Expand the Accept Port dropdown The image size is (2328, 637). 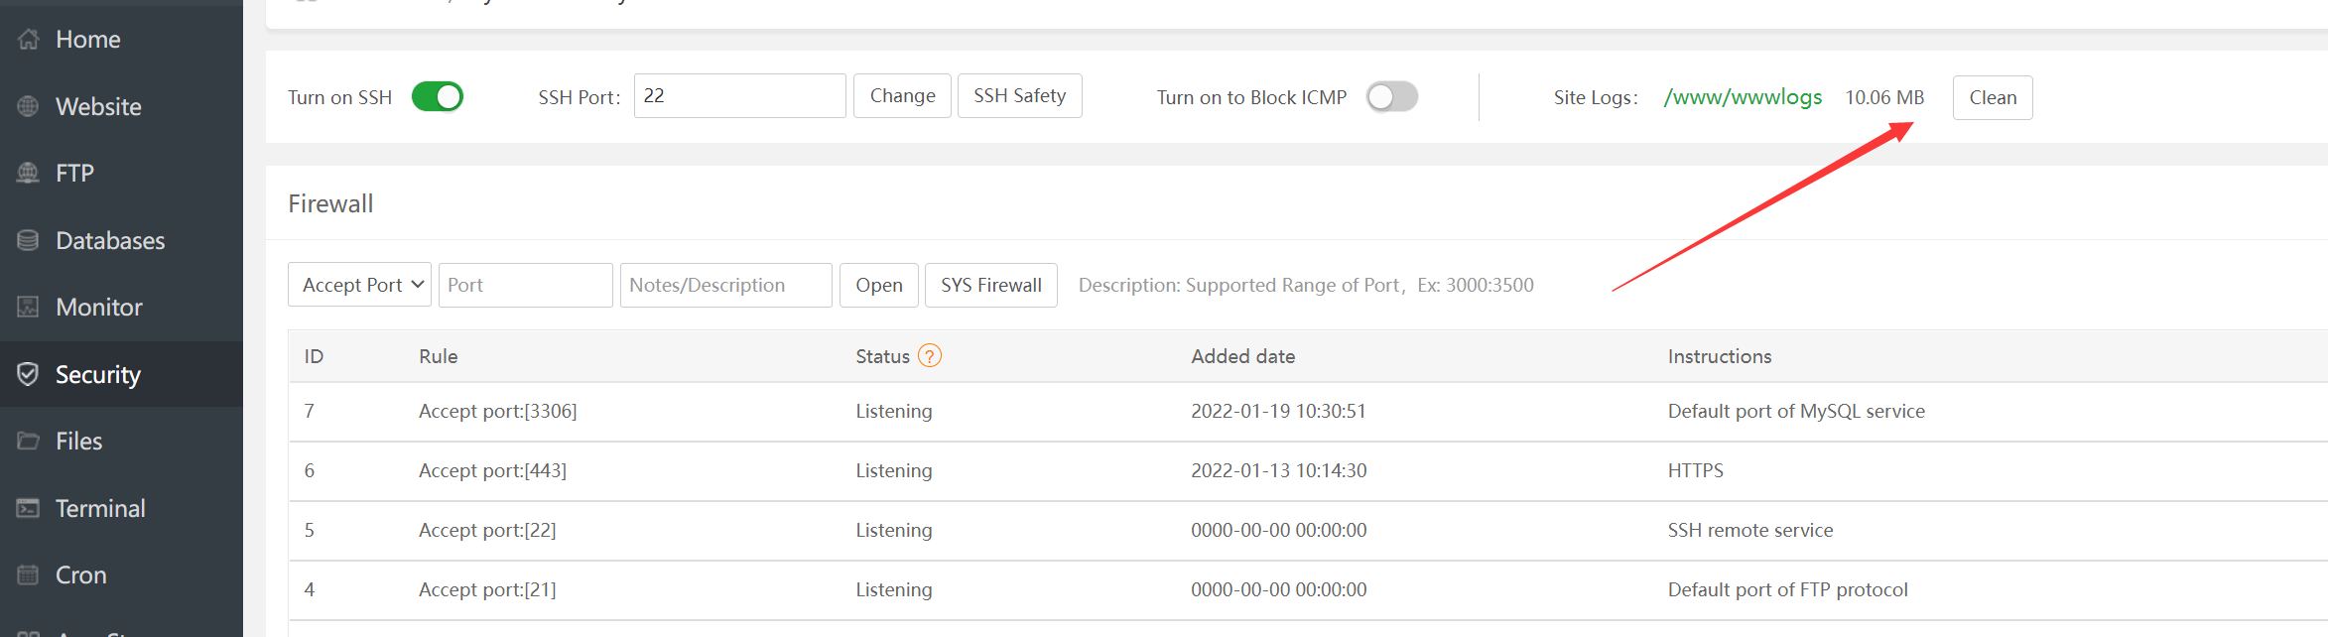click(359, 285)
